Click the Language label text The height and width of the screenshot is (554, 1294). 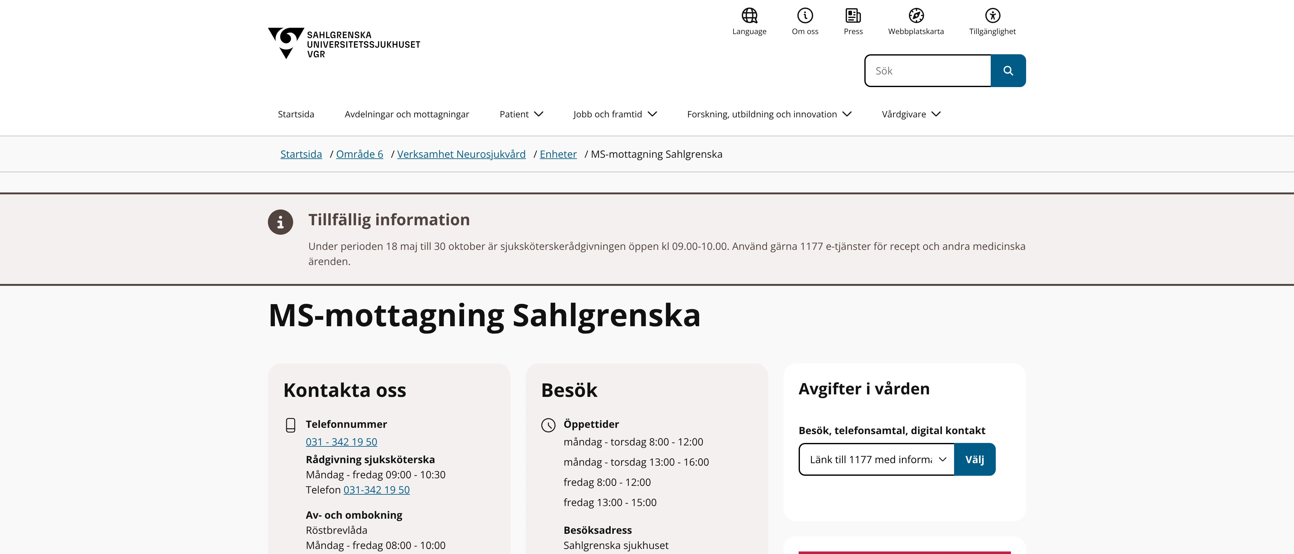click(749, 31)
